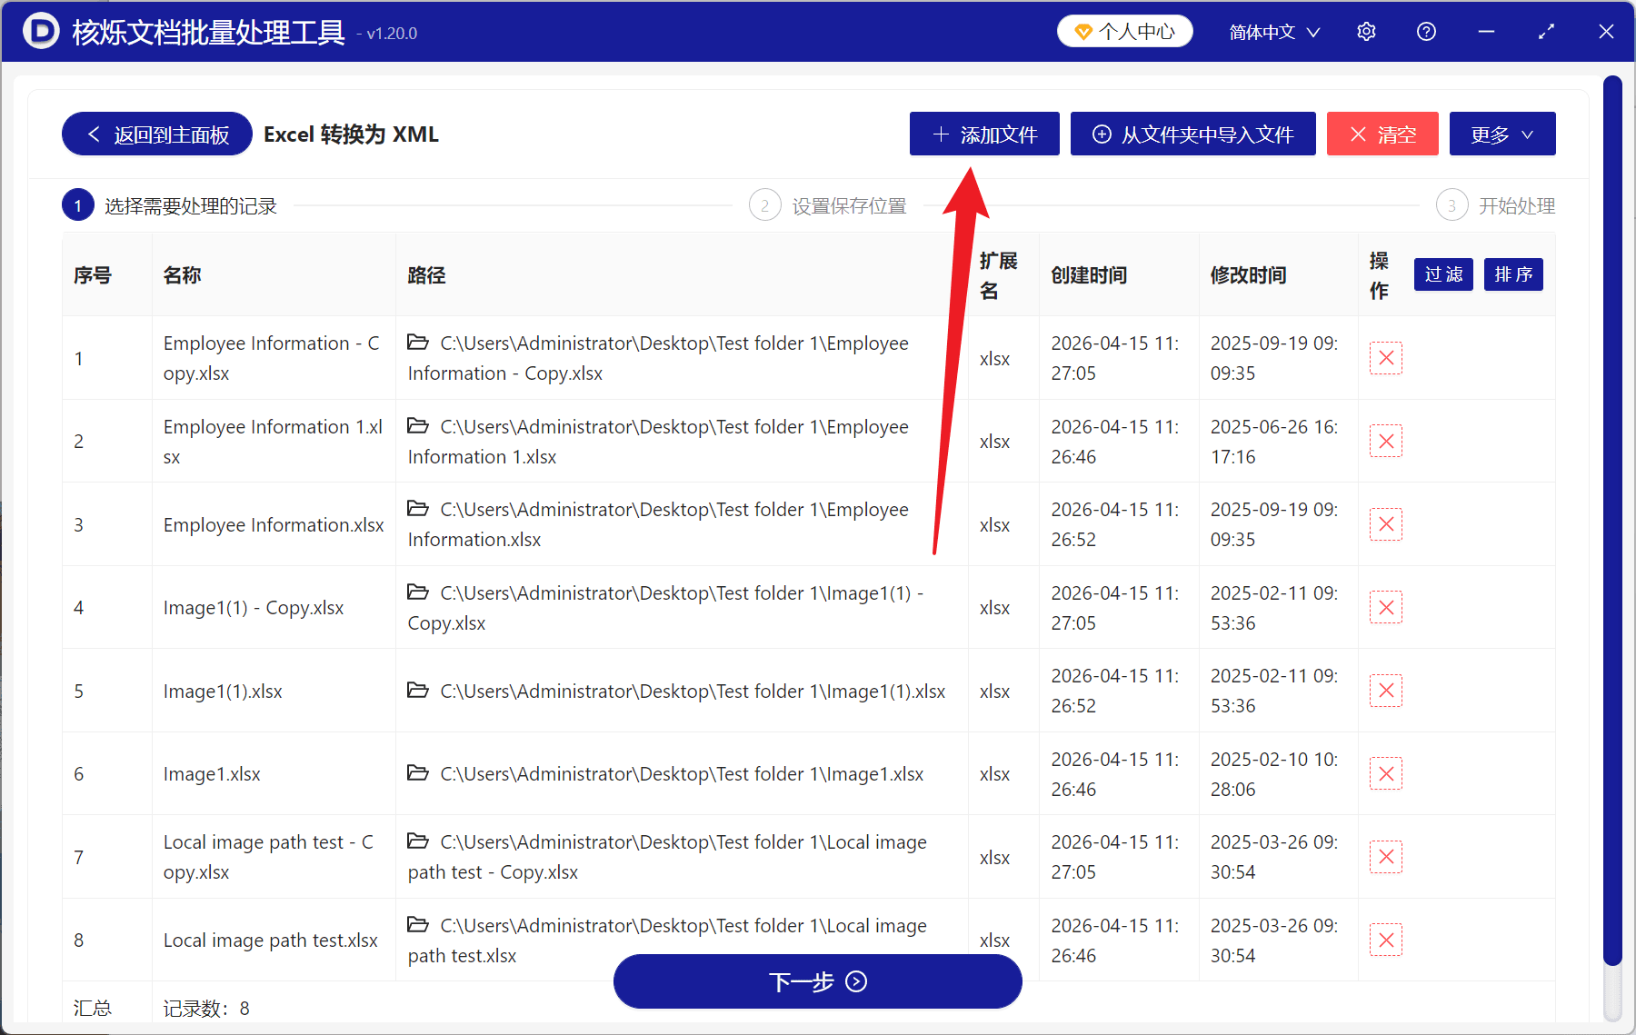Click the folder icon beside Image1.xlsx path

[x=418, y=773]
